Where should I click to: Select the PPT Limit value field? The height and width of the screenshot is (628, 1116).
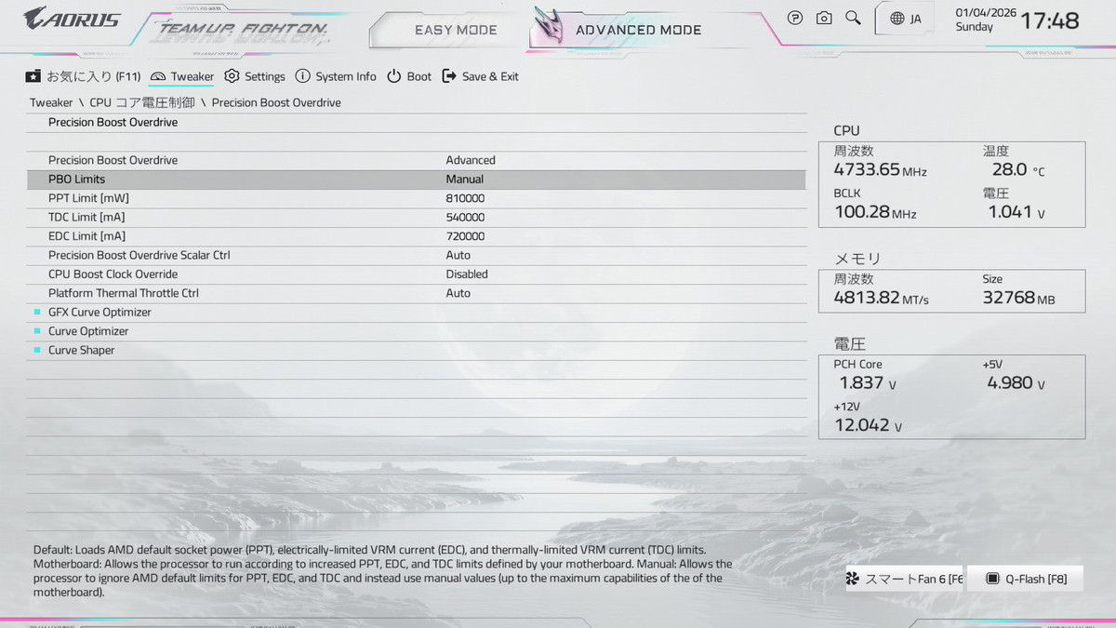click(465, 198)
